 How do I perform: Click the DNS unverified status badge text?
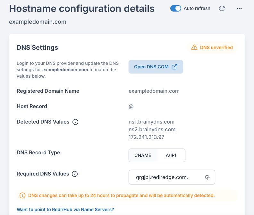tap(216, 47)
